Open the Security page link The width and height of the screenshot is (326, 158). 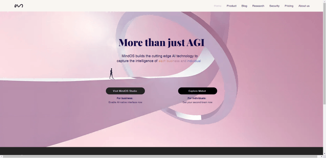pos(274,6)
